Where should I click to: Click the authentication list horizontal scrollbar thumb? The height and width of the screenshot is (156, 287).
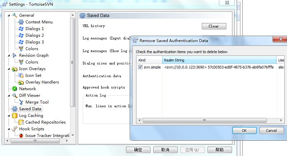point(205,120)
